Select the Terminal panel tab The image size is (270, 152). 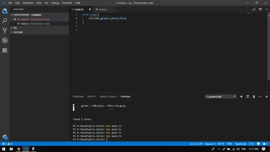[125, 97]
